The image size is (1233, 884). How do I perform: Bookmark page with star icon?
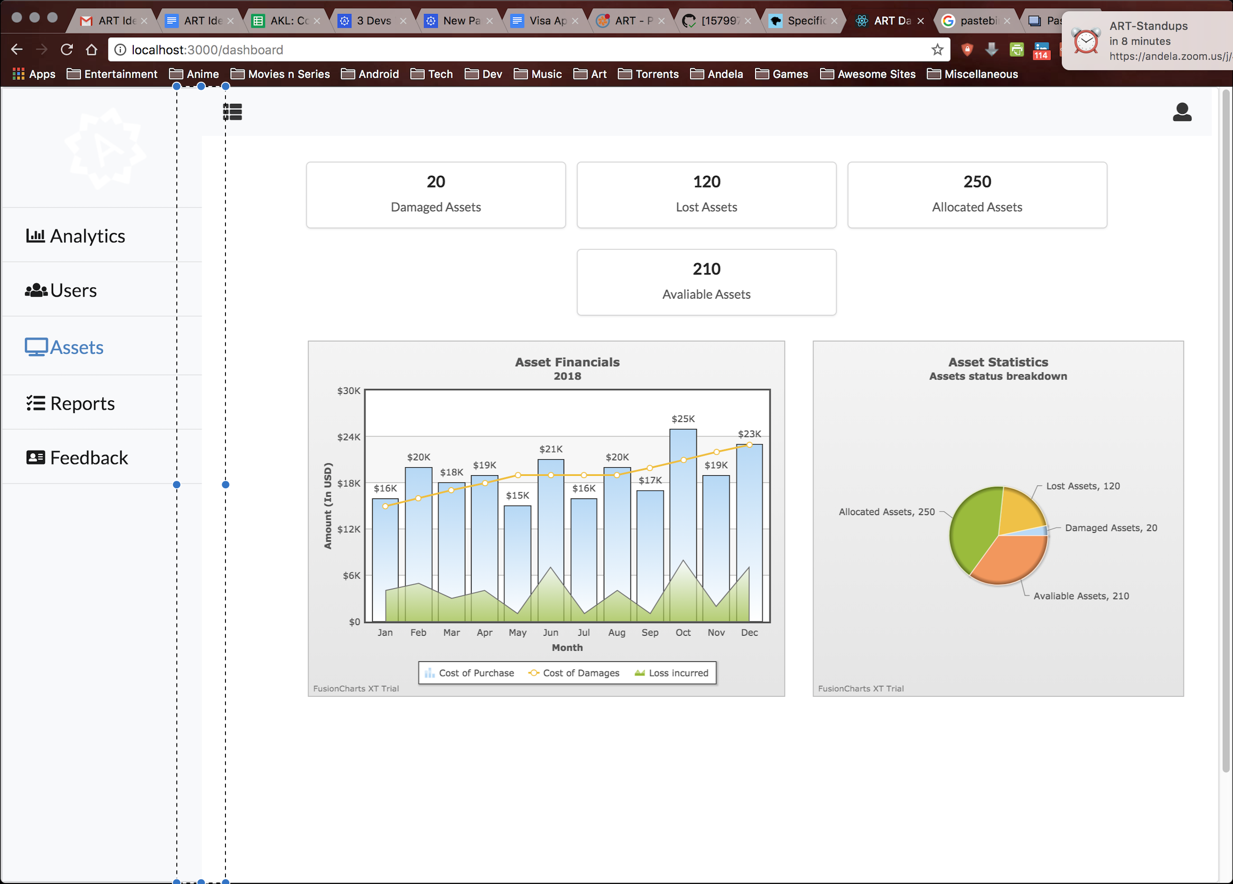pos(937,50)
